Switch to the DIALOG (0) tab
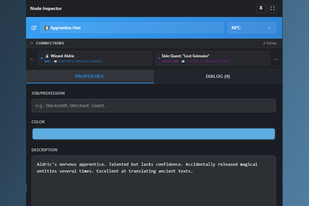The height and width of the screenshot is (206, 309). 218,76
